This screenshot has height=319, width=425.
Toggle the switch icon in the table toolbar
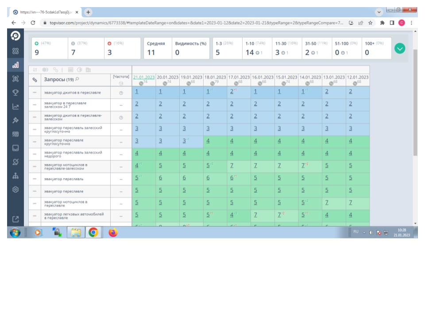(45, 70)
